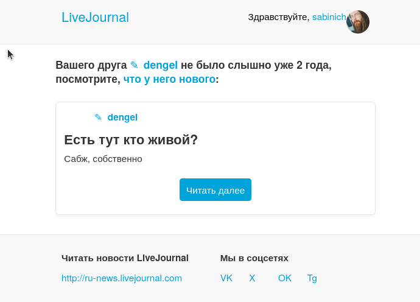Viewport: 420px width, 302px height.
Task: Click the 'Читать далее' button
Action: pos(215,190)
